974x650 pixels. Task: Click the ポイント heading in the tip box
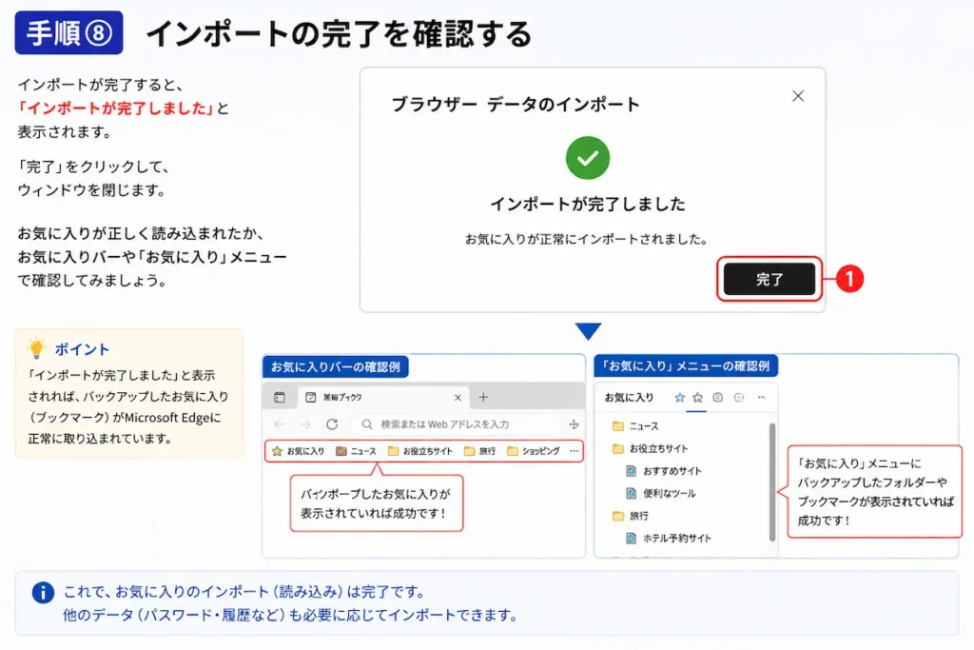coord(82,349)
